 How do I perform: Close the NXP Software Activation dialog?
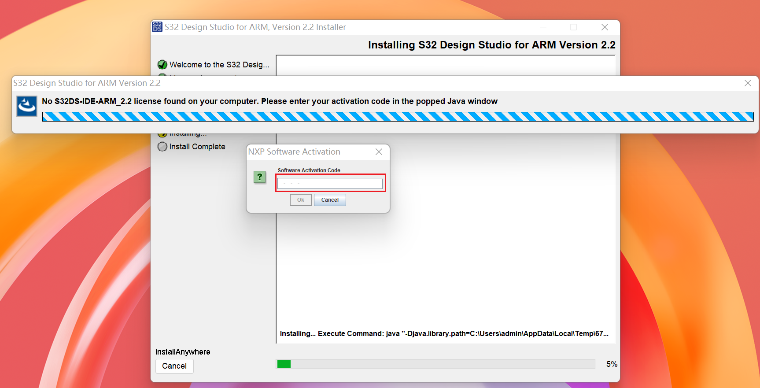[x=379, y=152]
